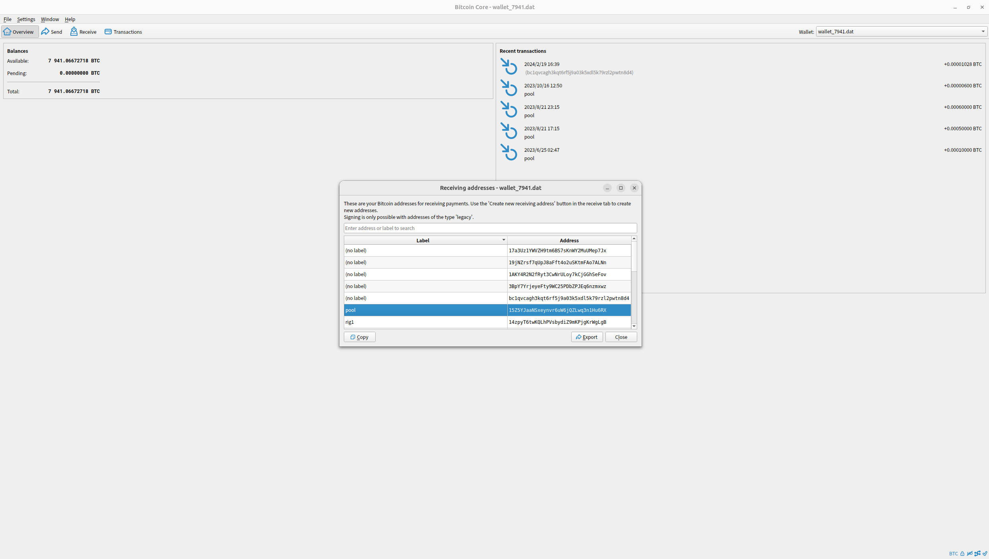Open the Settings menu
This screenshot has height=559, width=989.
[x=26, y=19]
